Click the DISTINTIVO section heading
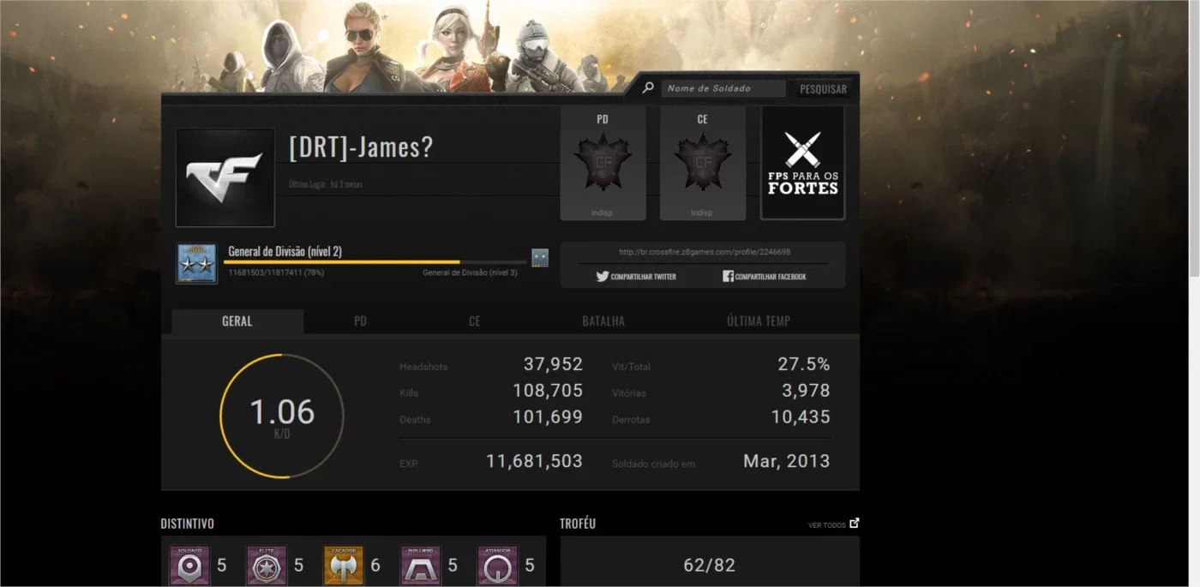 coord(188,524)
